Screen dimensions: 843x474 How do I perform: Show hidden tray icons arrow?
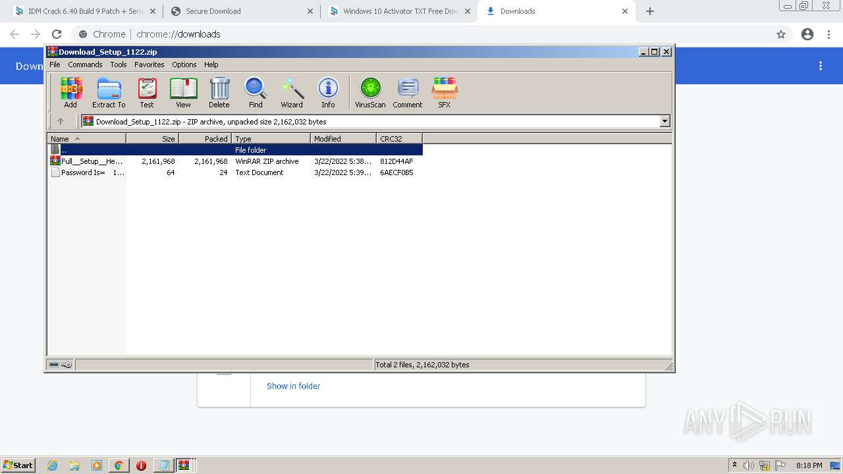pyautogui.click(x=734, y=465)
